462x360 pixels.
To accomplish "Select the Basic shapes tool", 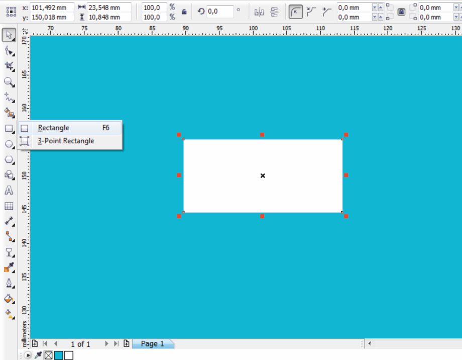I will tap(10, 174).
